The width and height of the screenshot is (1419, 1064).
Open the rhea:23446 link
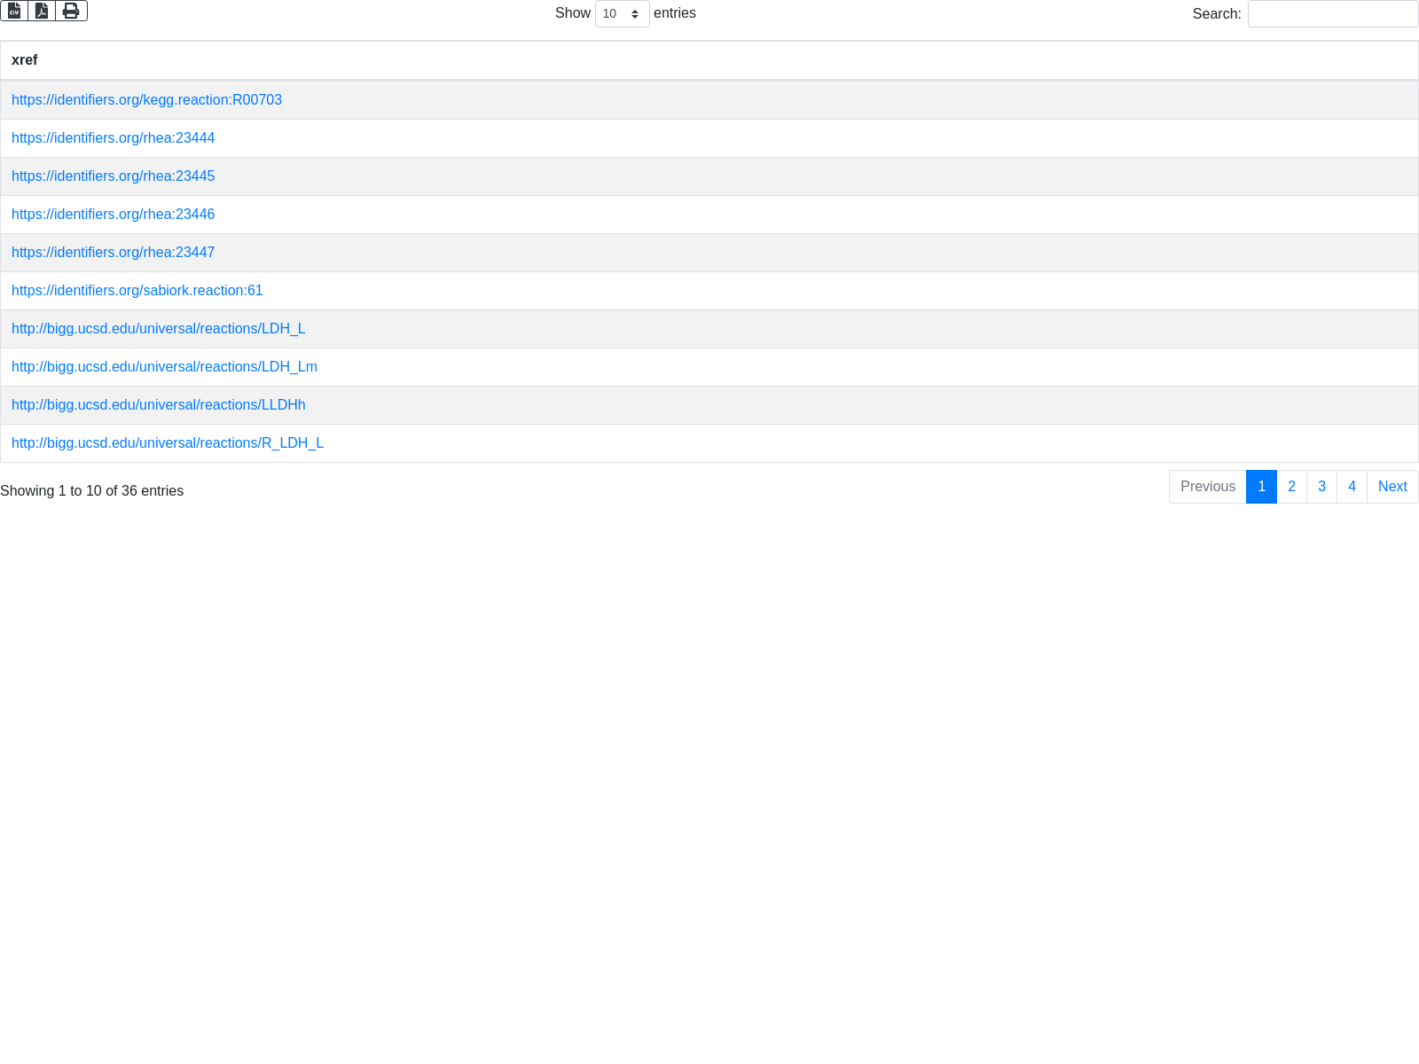(x=113, y=215)
